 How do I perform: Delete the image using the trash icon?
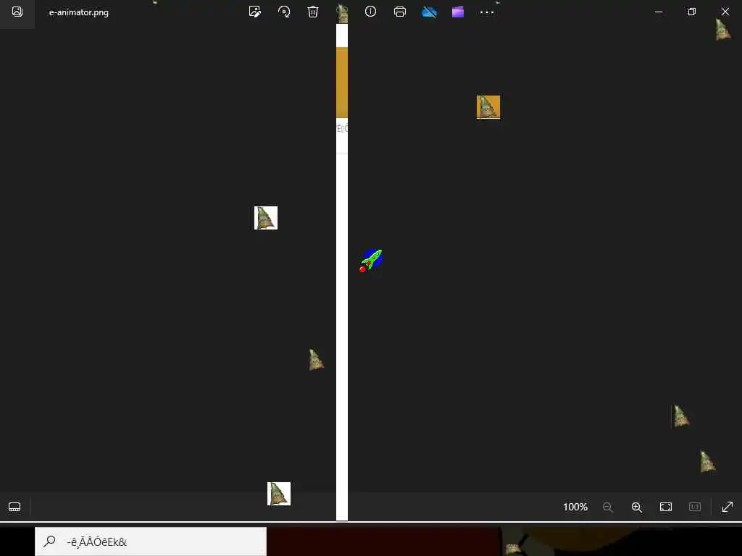pyautogui.click(x=313, y=12)
